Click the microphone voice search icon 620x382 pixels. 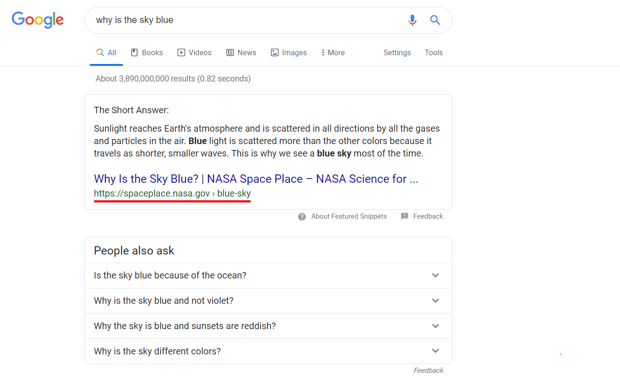click(412, 20)
